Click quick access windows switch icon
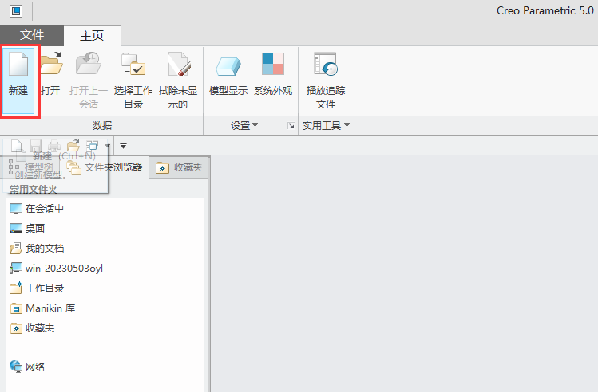Screen dimensions: 598x392 pos(92,146)
